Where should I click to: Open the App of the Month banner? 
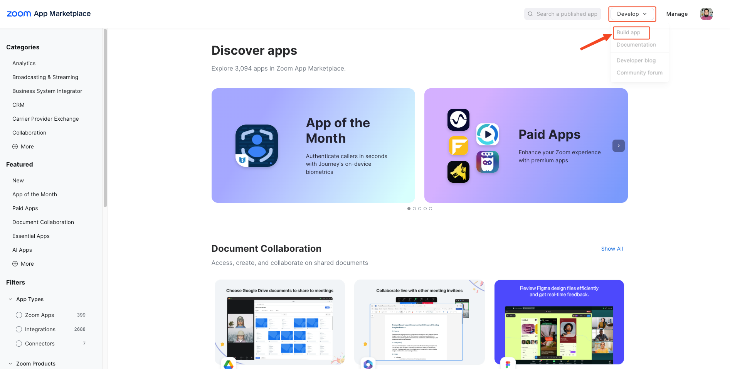point(313,146)
